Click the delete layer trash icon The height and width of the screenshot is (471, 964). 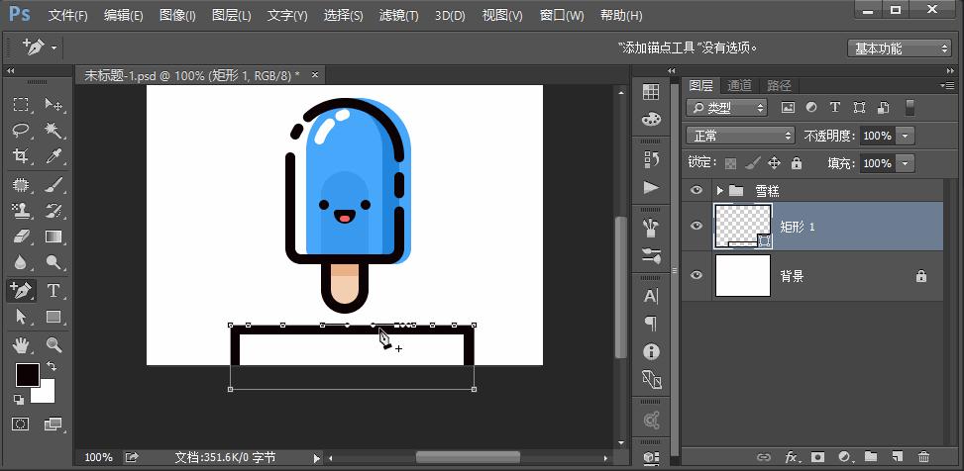[923, 457]
